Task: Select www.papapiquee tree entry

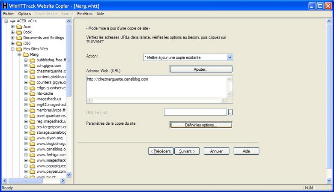Action: pos(51,166)
